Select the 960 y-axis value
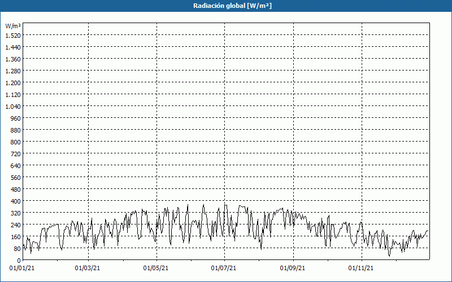Viewport: 452px width, 282px height. tap(15, 118)
